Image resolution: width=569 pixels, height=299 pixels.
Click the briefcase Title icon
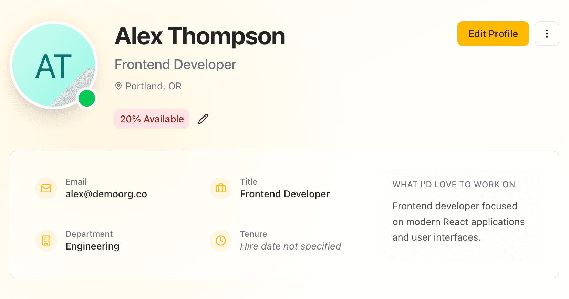click(221, 188)
